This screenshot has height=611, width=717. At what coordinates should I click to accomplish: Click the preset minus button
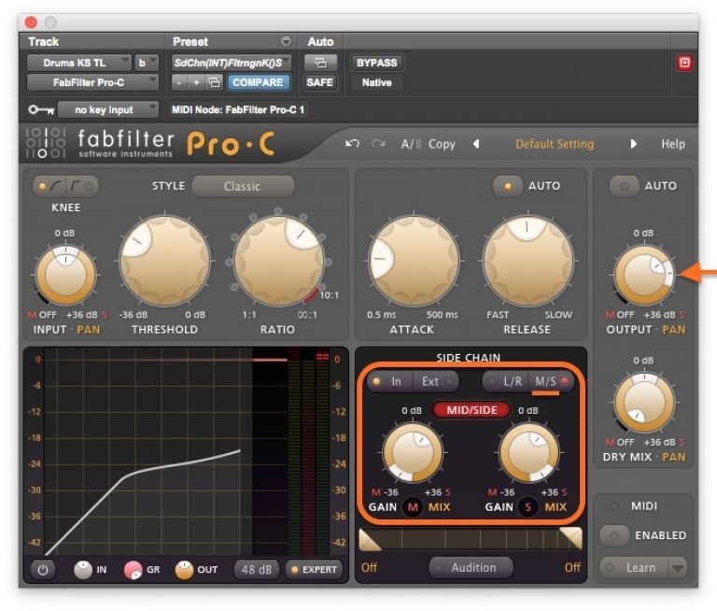point(179,82)
